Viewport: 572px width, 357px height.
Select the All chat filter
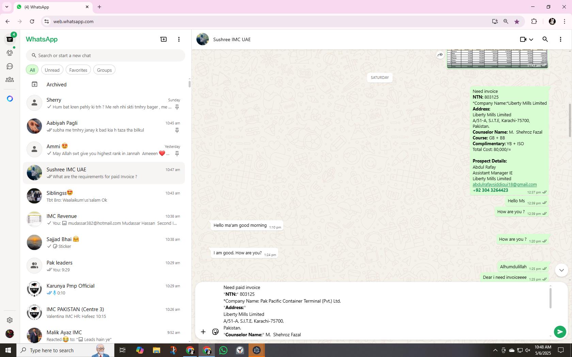pyautogui.click(x=32, y=70)
